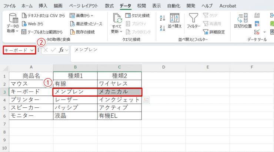Click the 並べ替え (Sort) icon
This screenshot has width=274, height=152.
(174, 18)
